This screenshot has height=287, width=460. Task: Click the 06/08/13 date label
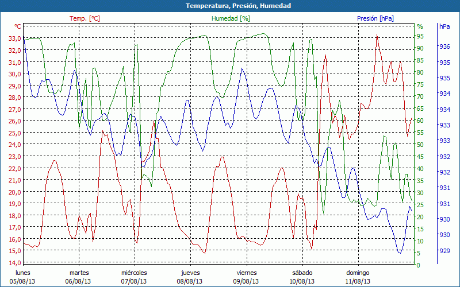tap(79, 281)
